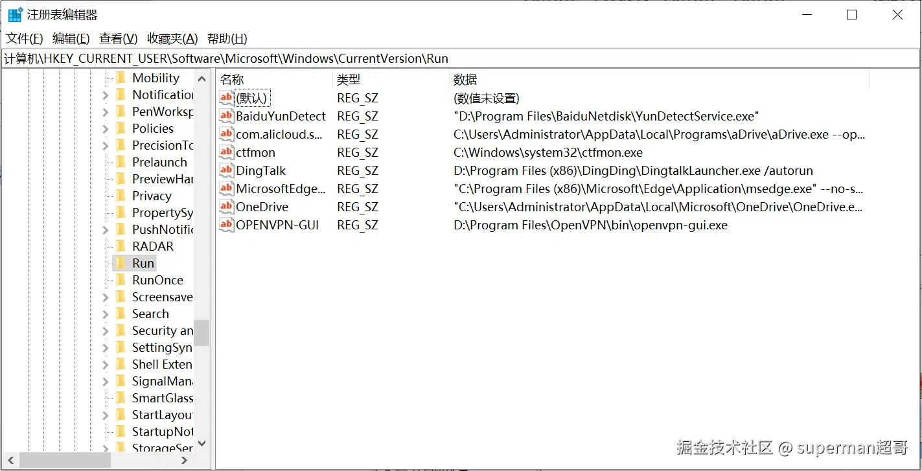Click the tree pane scroll down arrow
The image size is (922, 471).
click(x=202, y=444)
